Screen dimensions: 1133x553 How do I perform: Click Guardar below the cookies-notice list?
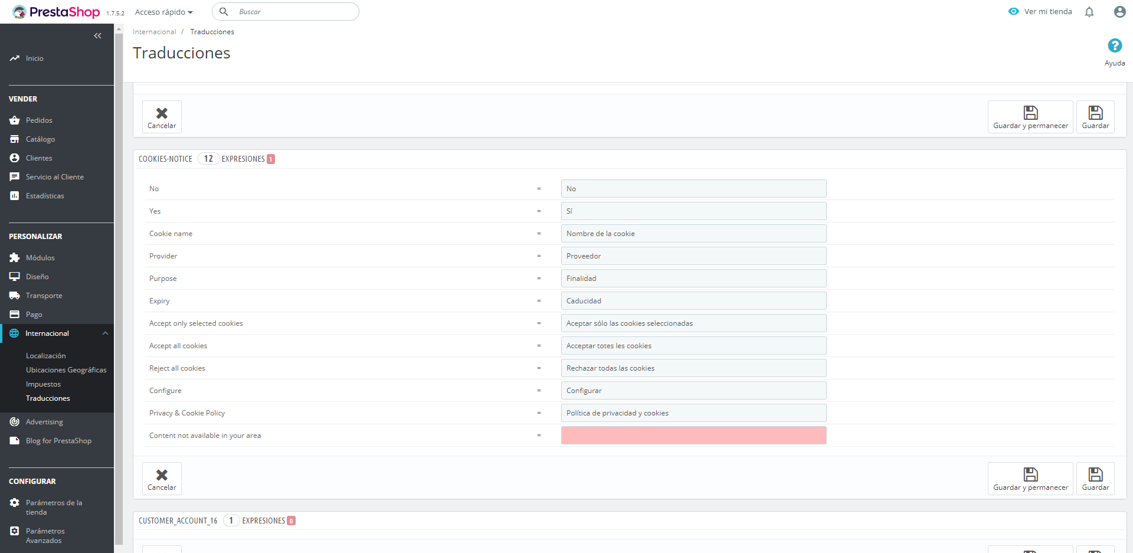pos(1095,479)
